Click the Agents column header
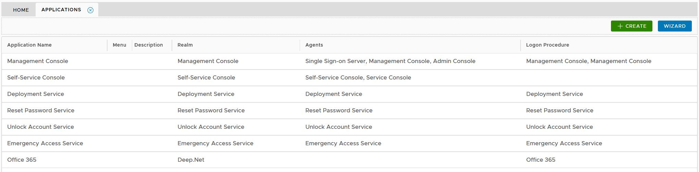Image resolution: width=699 pixels, height=172 pixels. click(x=314, y=45)
